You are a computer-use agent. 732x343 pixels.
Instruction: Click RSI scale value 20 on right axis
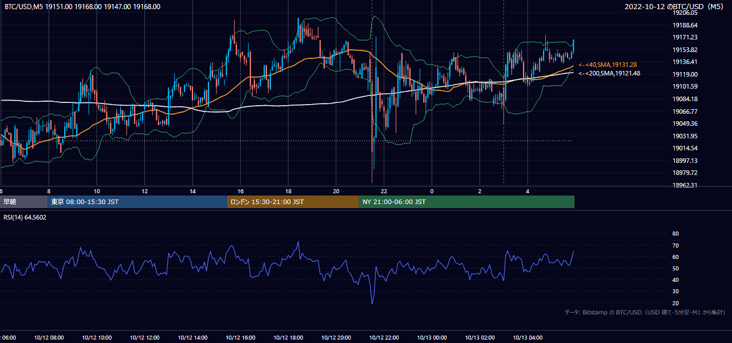click(x=675, y=303)
